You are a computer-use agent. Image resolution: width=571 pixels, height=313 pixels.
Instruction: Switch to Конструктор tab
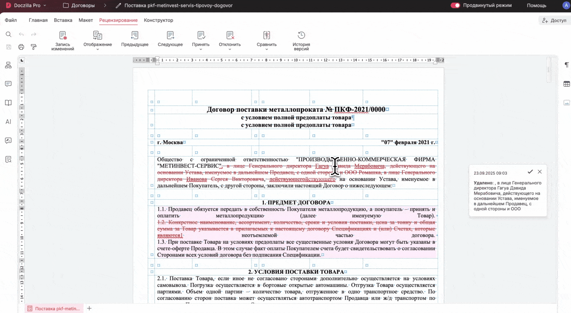click(x=158, y=20)
